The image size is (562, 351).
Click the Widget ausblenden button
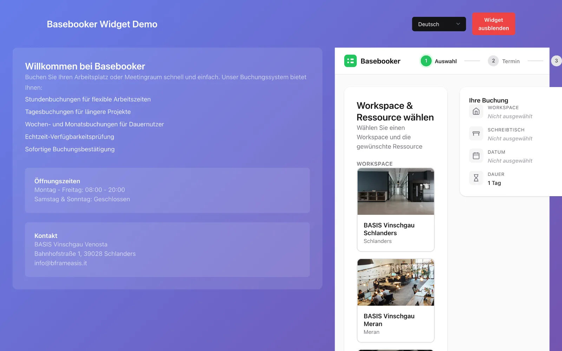pos(494,24)
